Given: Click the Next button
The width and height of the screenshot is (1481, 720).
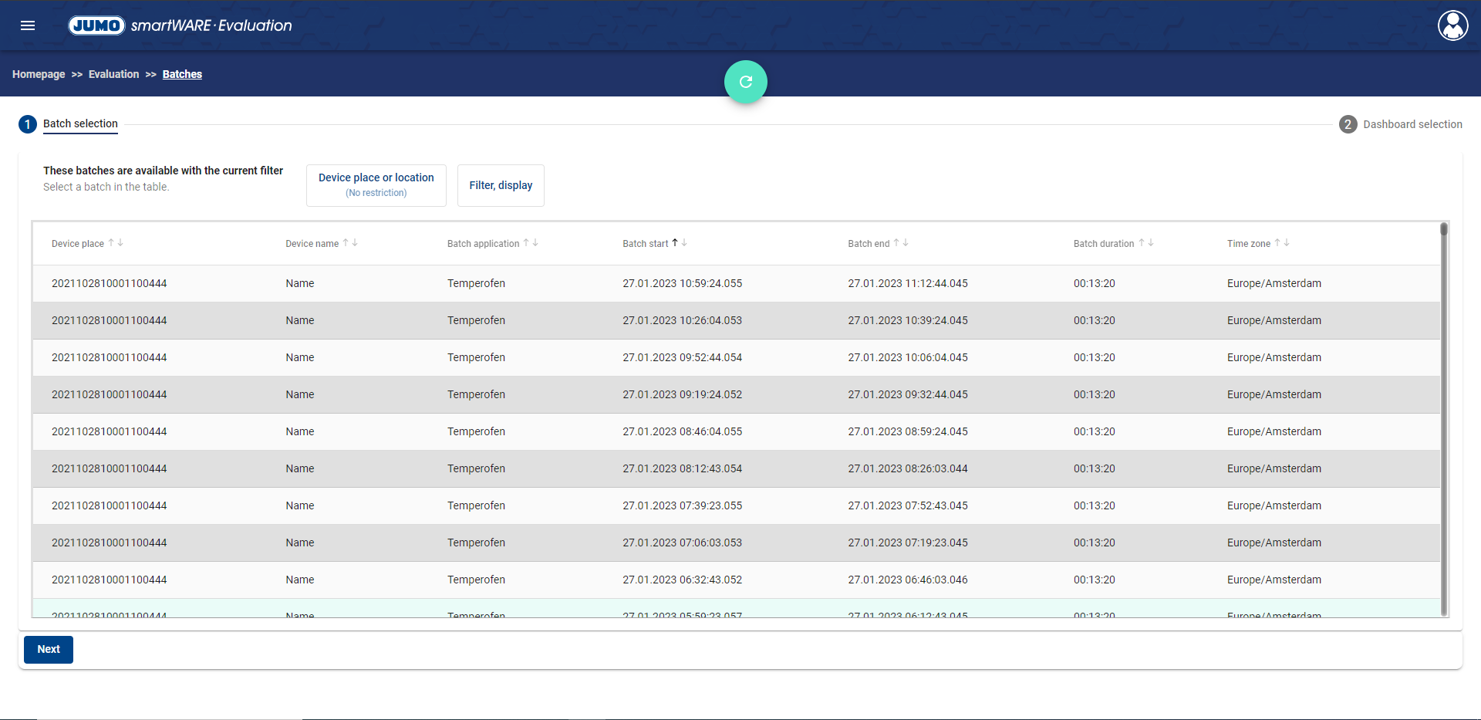Looking at the screenshot, I should (49, 650).
